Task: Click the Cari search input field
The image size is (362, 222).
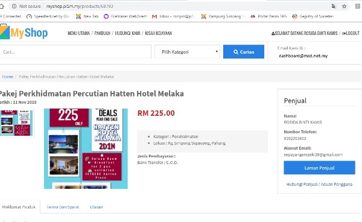Action: (75, 52)
